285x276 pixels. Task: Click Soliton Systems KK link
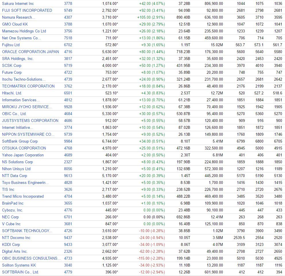click(x=19, y=266)
